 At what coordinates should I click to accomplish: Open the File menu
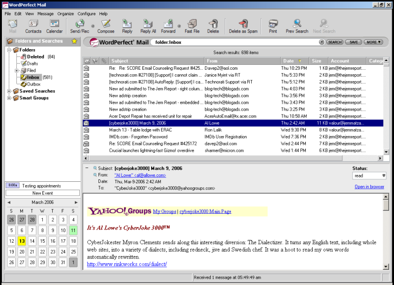(x=8, y=14)
